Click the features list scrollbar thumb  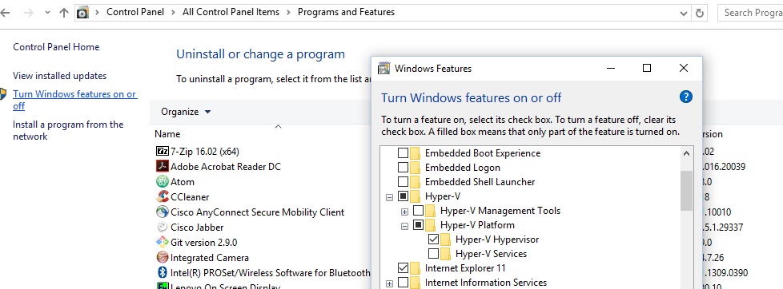tap(686, 190)
